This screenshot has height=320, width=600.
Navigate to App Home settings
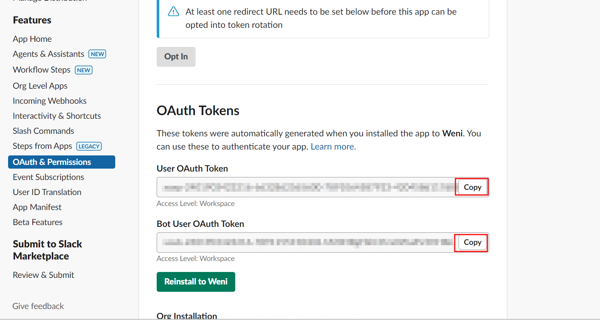coord(32,38)
